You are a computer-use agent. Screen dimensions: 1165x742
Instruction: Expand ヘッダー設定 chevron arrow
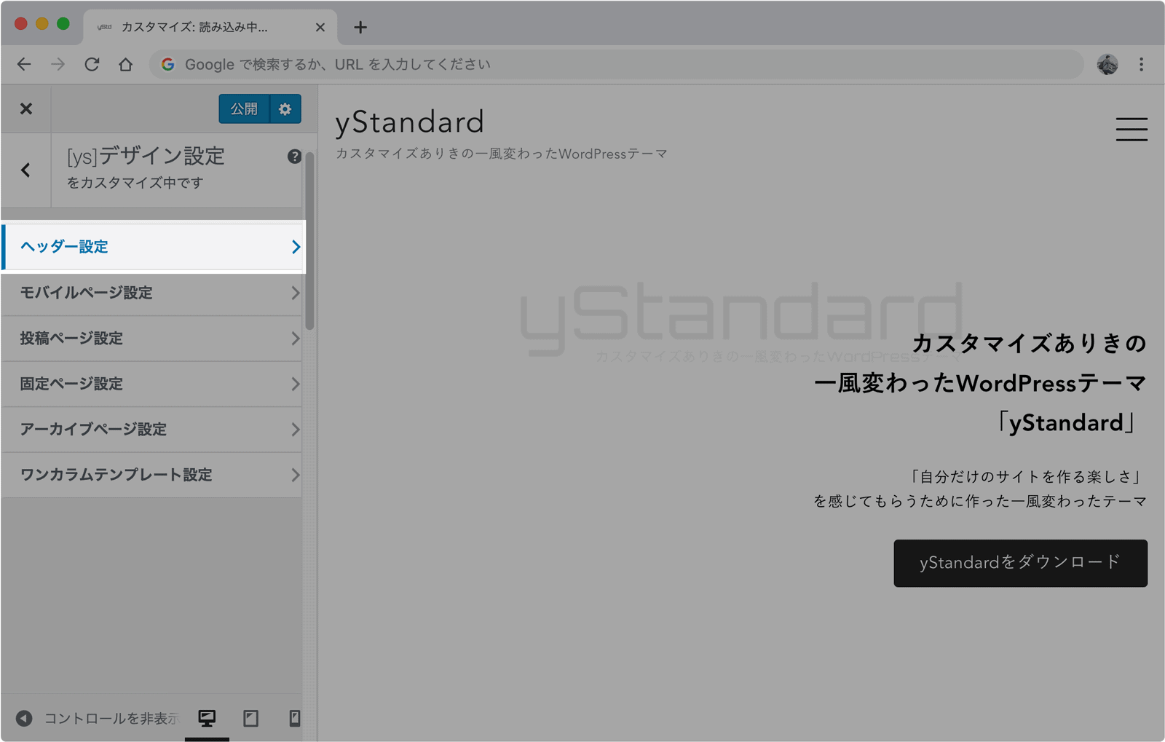click(x=296, y=247)
